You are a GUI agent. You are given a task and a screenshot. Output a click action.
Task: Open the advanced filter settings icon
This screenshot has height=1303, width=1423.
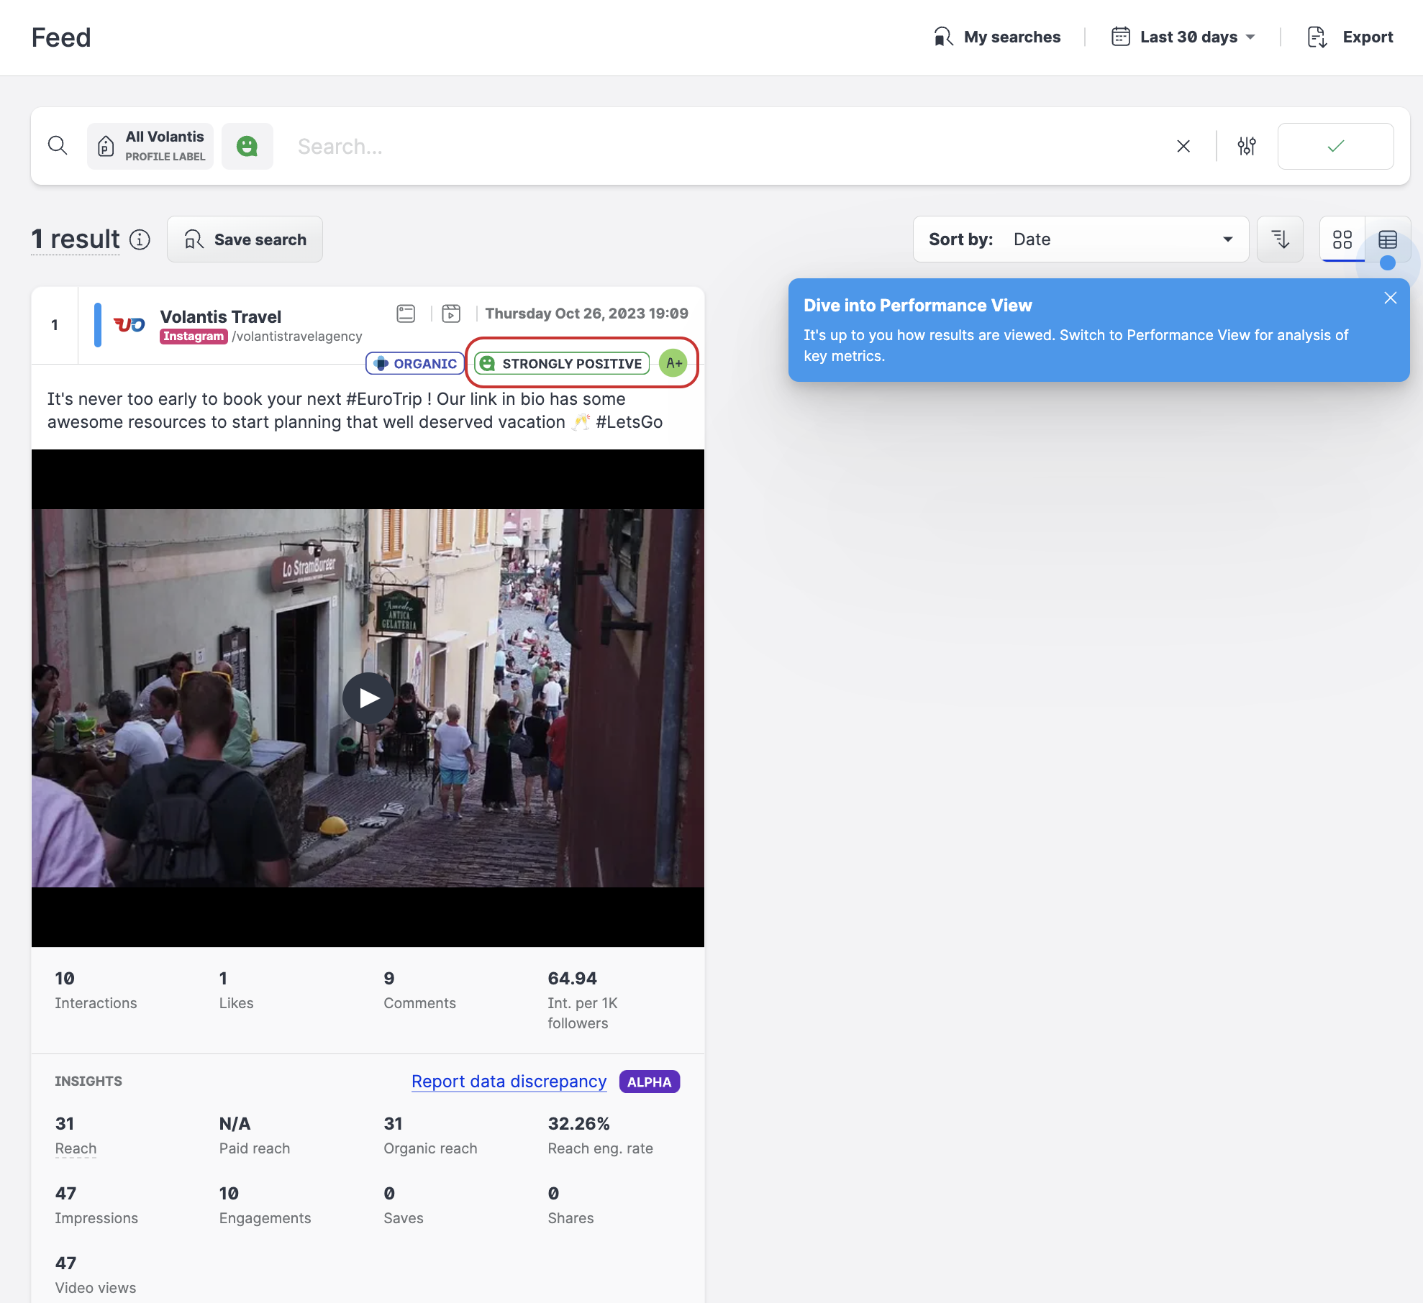pyautogui.click(x=1246, y=146)
